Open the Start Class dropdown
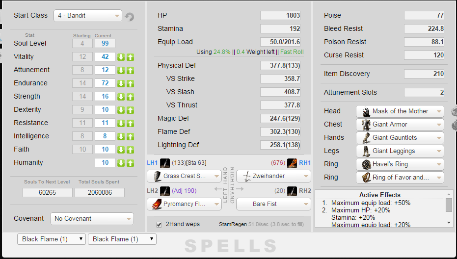The image size is (457, 259). point(87,16)
